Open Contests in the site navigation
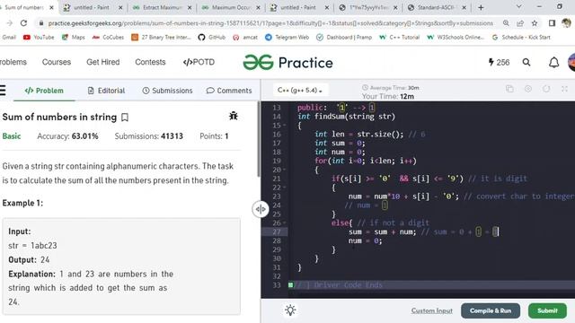Viewport: 575px width, 323px height. [150, 62]
